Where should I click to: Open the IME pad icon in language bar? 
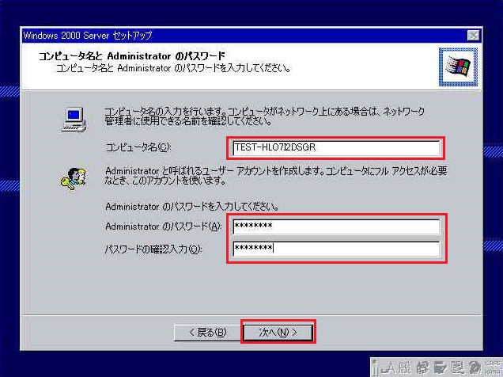click(423, 367)
